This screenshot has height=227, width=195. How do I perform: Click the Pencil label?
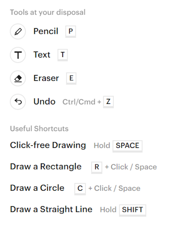click(x=46, y=31)
